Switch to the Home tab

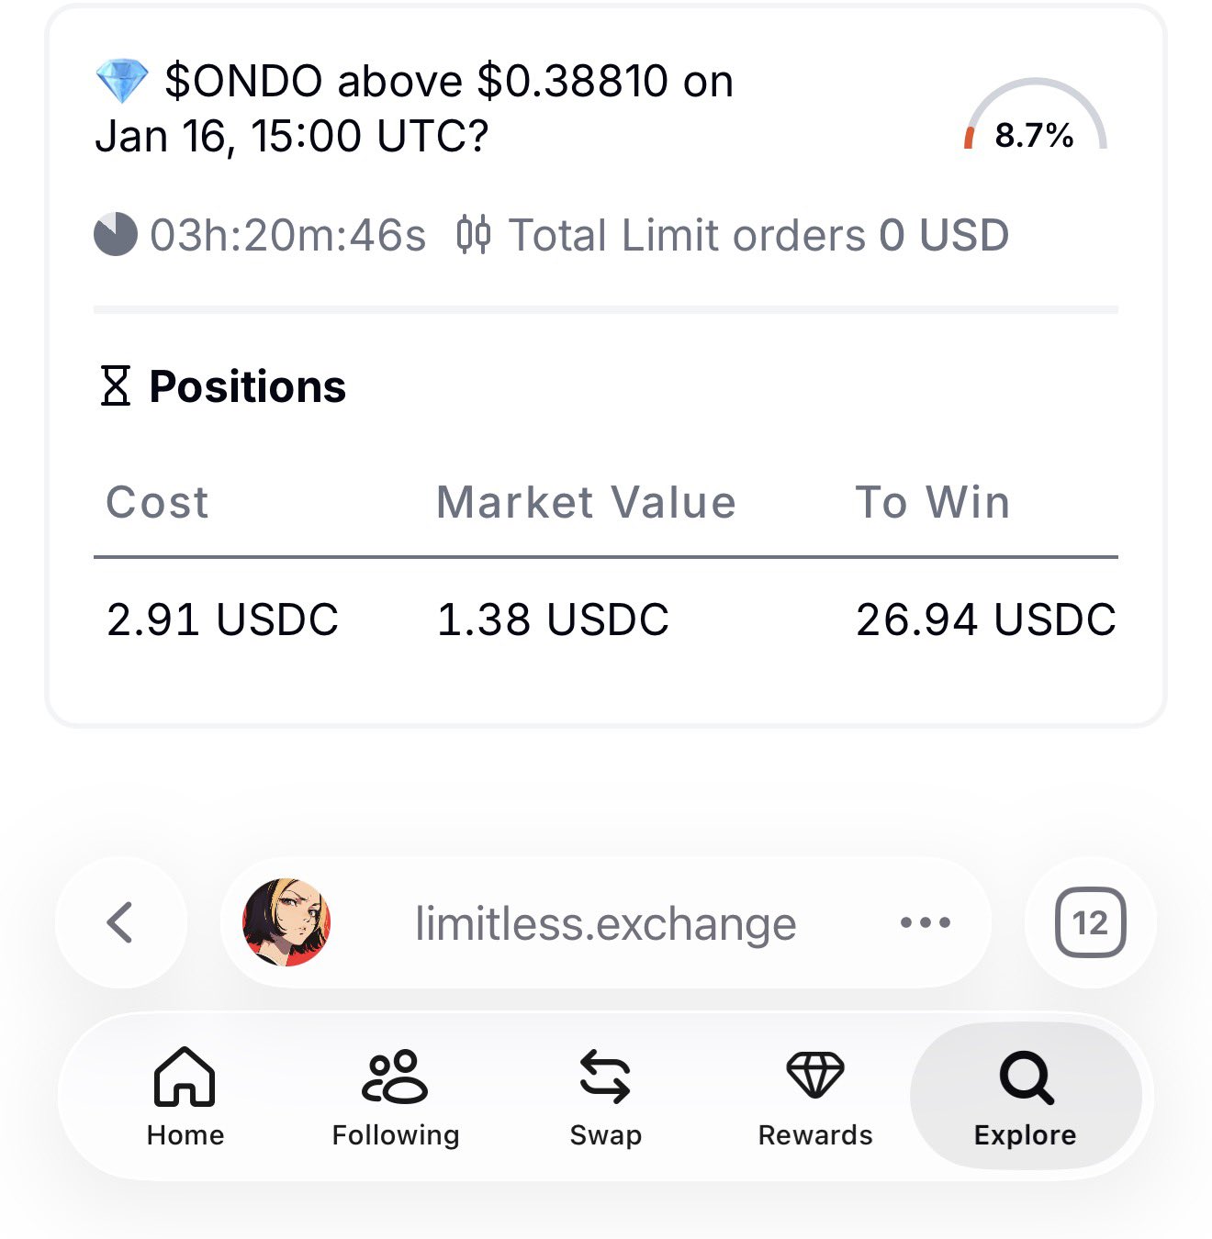click(185, 1096)
